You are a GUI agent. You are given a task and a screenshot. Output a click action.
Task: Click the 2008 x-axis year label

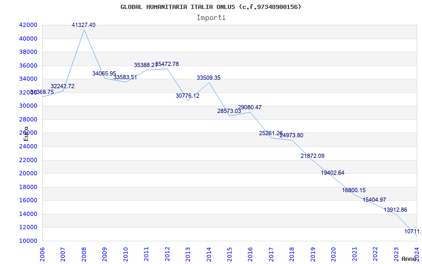(84, 254)
